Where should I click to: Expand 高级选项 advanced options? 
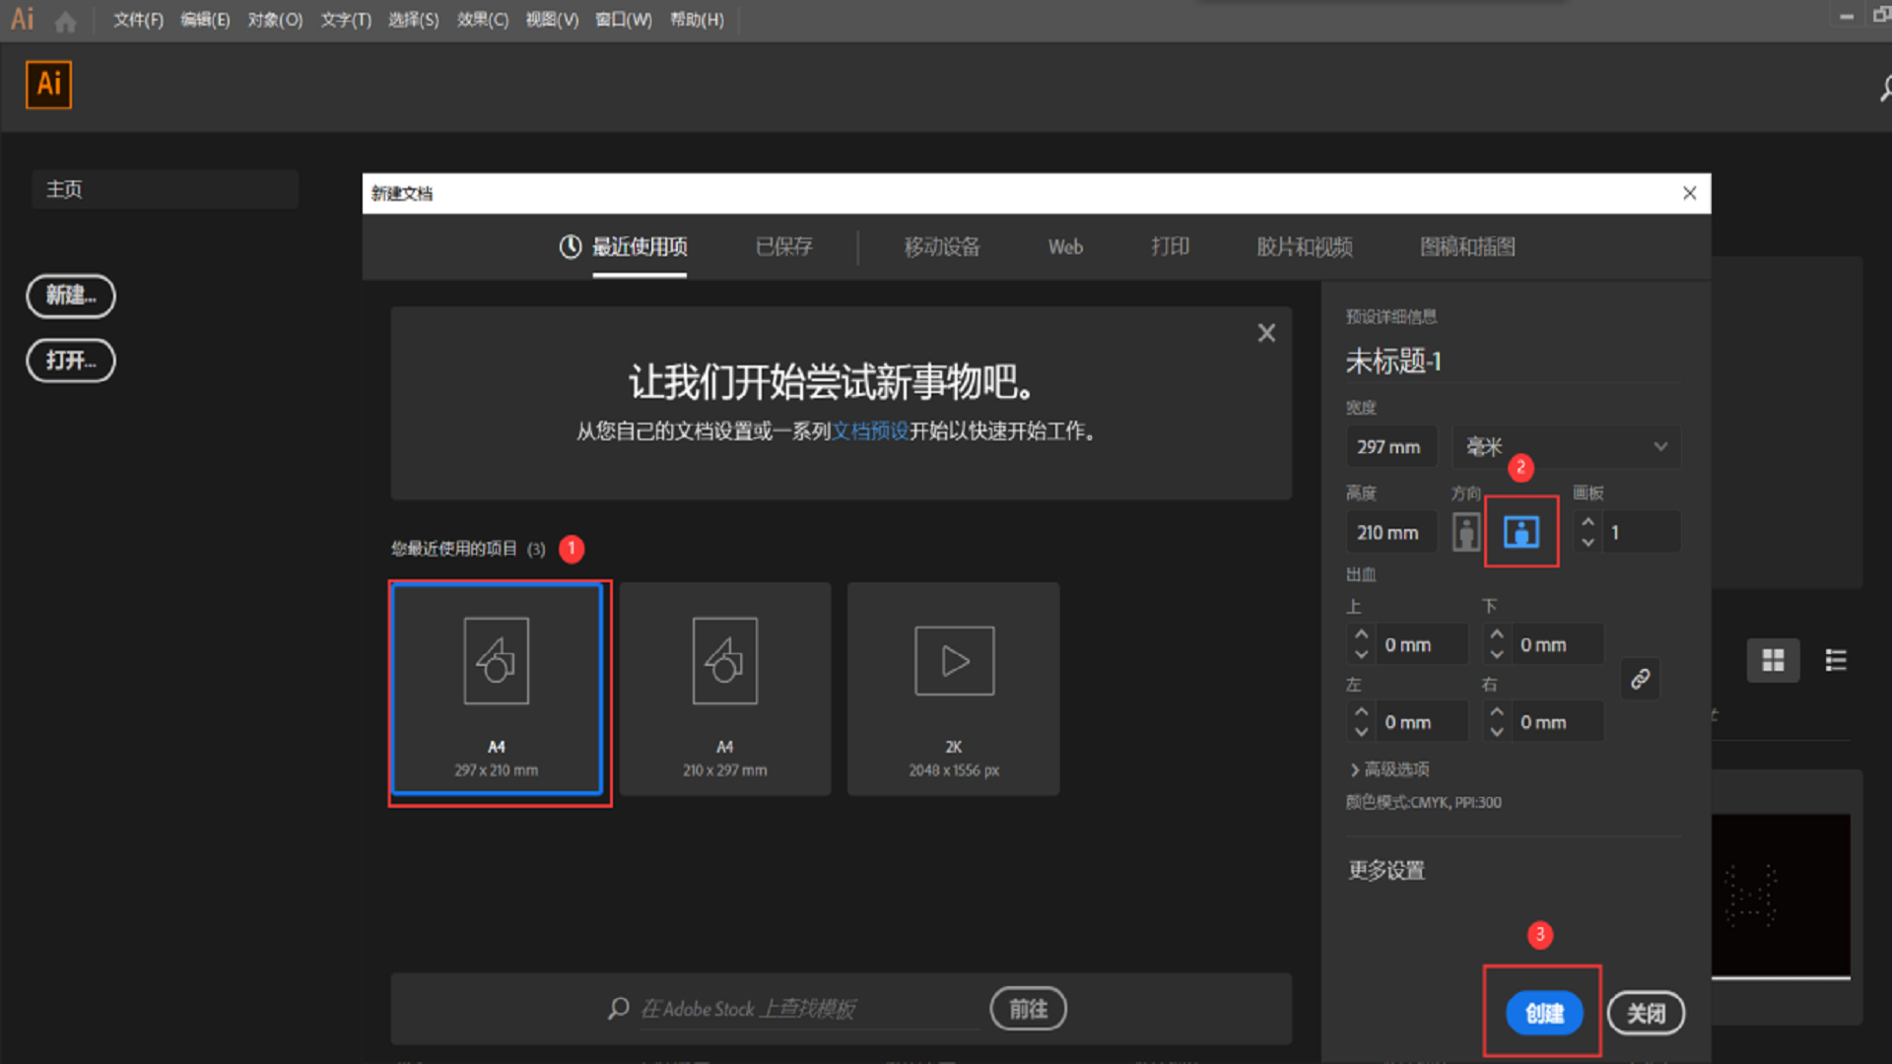1389,769
